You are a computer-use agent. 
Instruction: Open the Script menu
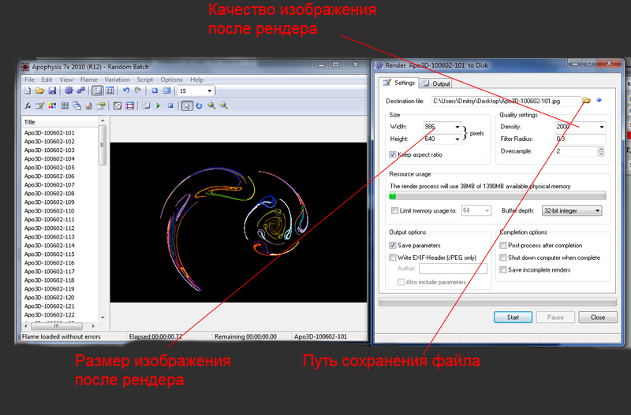point(145,80)
